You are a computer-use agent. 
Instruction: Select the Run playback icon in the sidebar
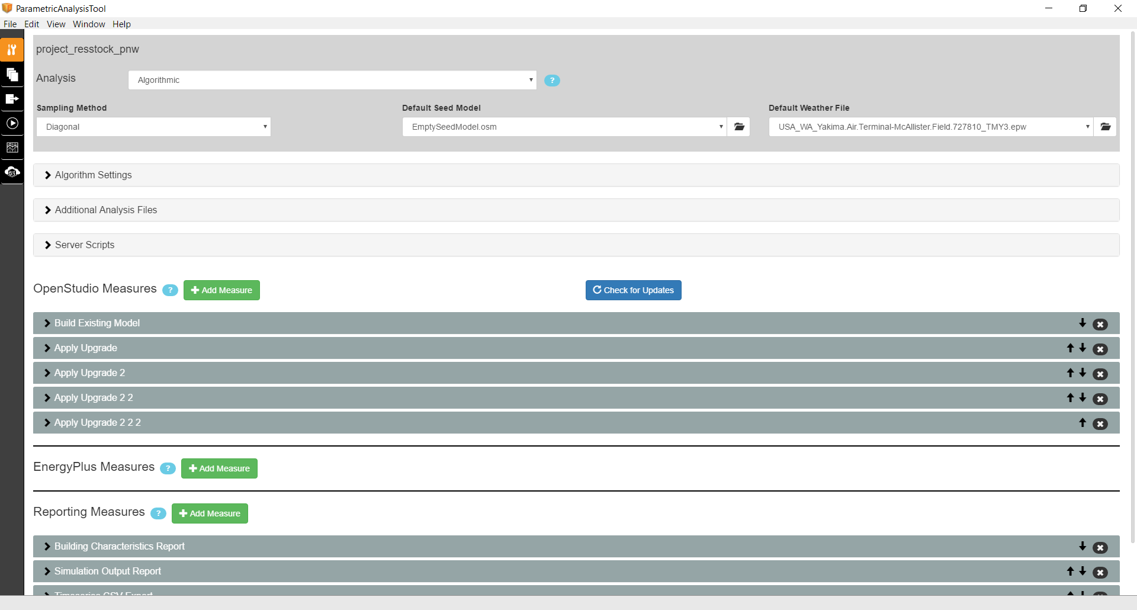tap(12, 123)
